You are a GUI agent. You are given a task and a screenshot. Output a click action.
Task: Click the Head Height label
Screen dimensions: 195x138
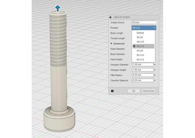pos(116,60)
